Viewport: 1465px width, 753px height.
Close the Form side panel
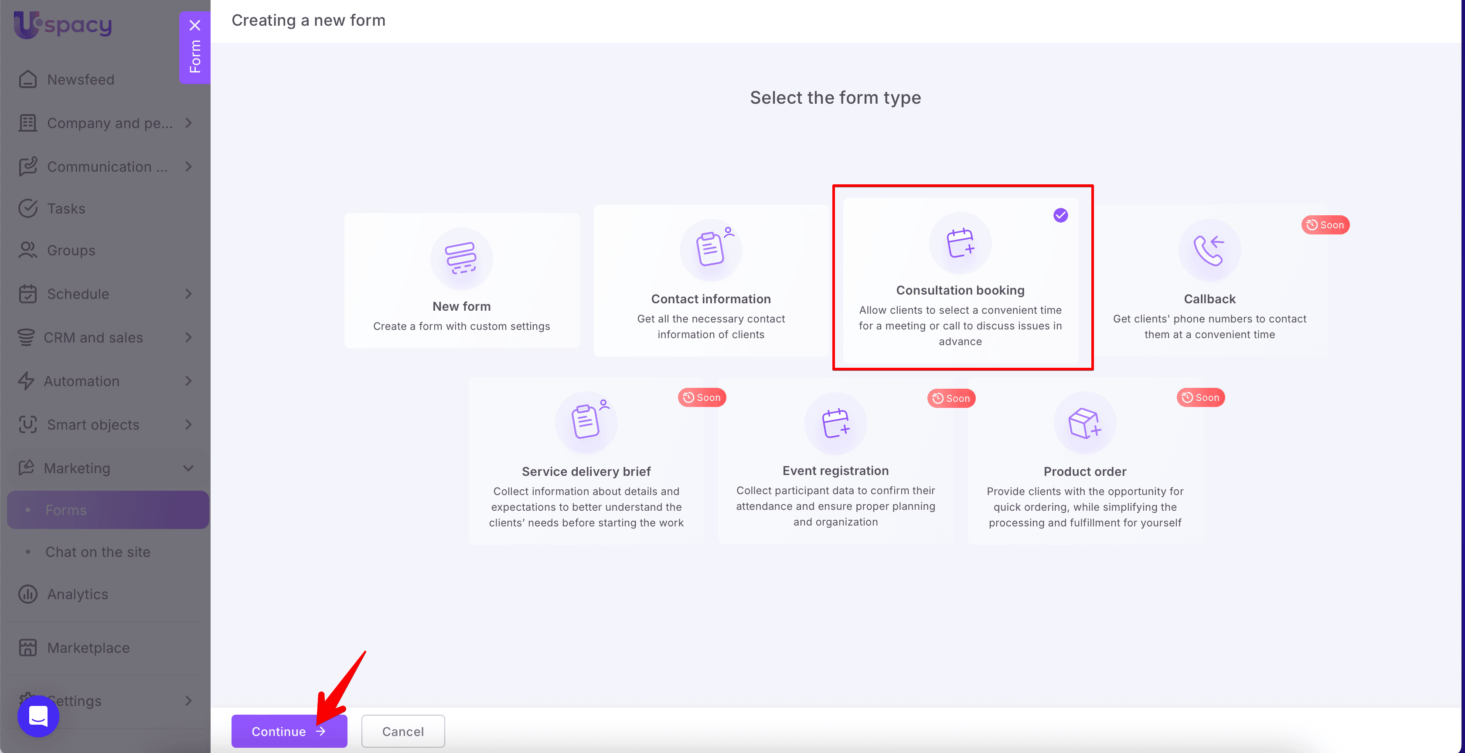pos(195,25)
